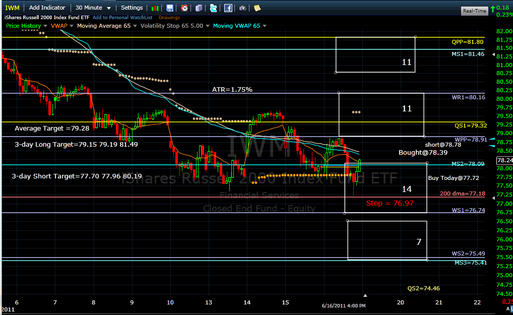Click the Real-Time button
This screenshot has width=513, height=315.
[474, 11]
